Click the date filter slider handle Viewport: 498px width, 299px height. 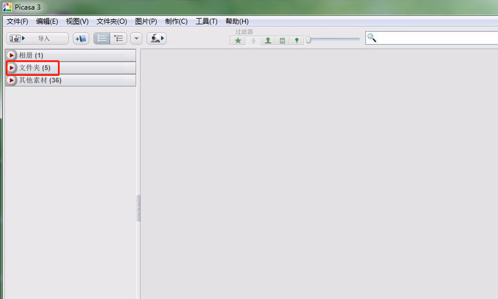tap(309, 40)
